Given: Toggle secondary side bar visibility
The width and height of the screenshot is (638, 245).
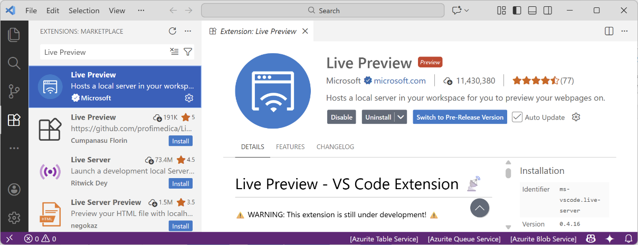Looking at the screenshot, I should pyautogui.click(x=548, y=11).
